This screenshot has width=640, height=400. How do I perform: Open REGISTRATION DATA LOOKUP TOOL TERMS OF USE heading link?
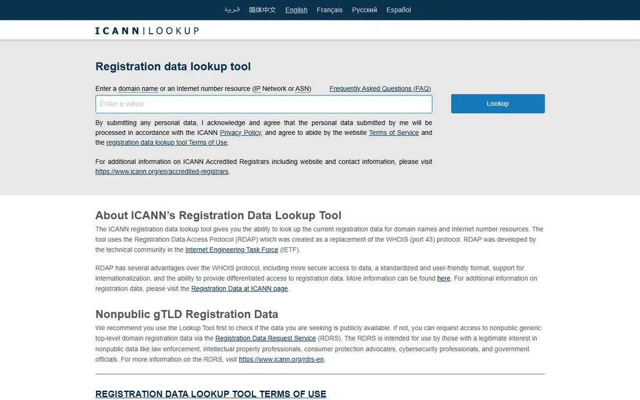pos(211,394)
